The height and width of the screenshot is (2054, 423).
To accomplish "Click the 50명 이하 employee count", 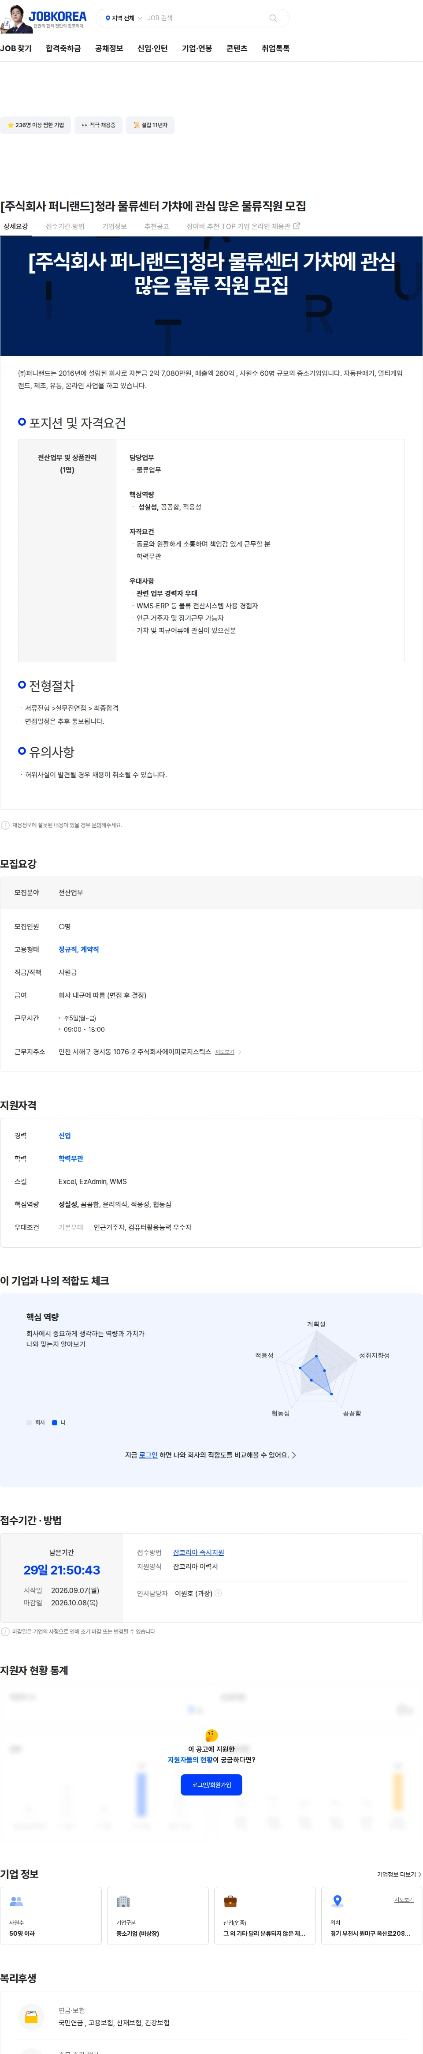I will pyautogui.click(x=22, y=1934).
